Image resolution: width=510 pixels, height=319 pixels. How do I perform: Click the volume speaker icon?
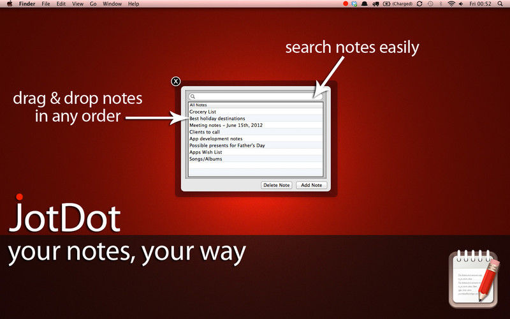click(x=461, y=4)
